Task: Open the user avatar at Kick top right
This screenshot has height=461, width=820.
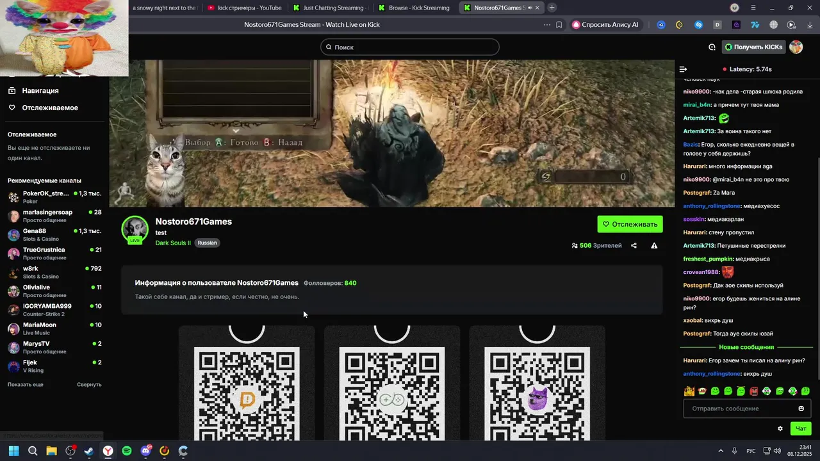Action: click(x=796, y=47)
